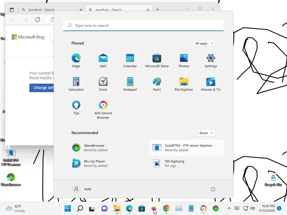
Task: Open Chat on the taskbar
Action: click(x=105, y=208)
